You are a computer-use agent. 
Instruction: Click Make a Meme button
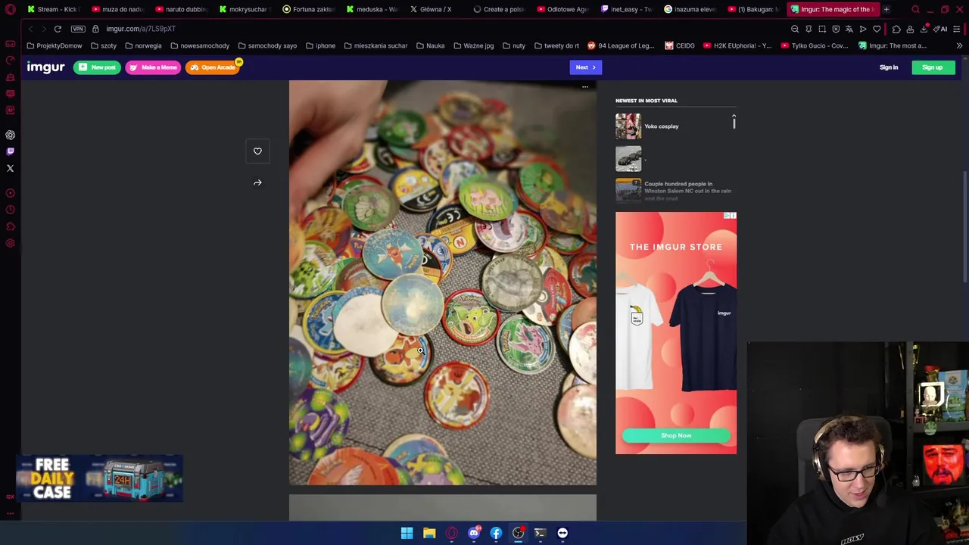click(153, 67)
